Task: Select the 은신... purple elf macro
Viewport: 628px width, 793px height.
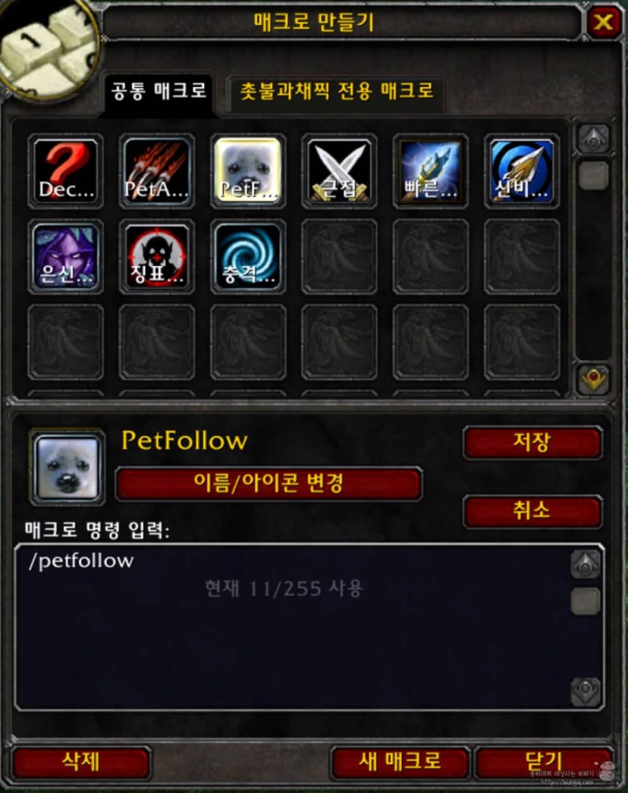Action: (x=66, y=257)
